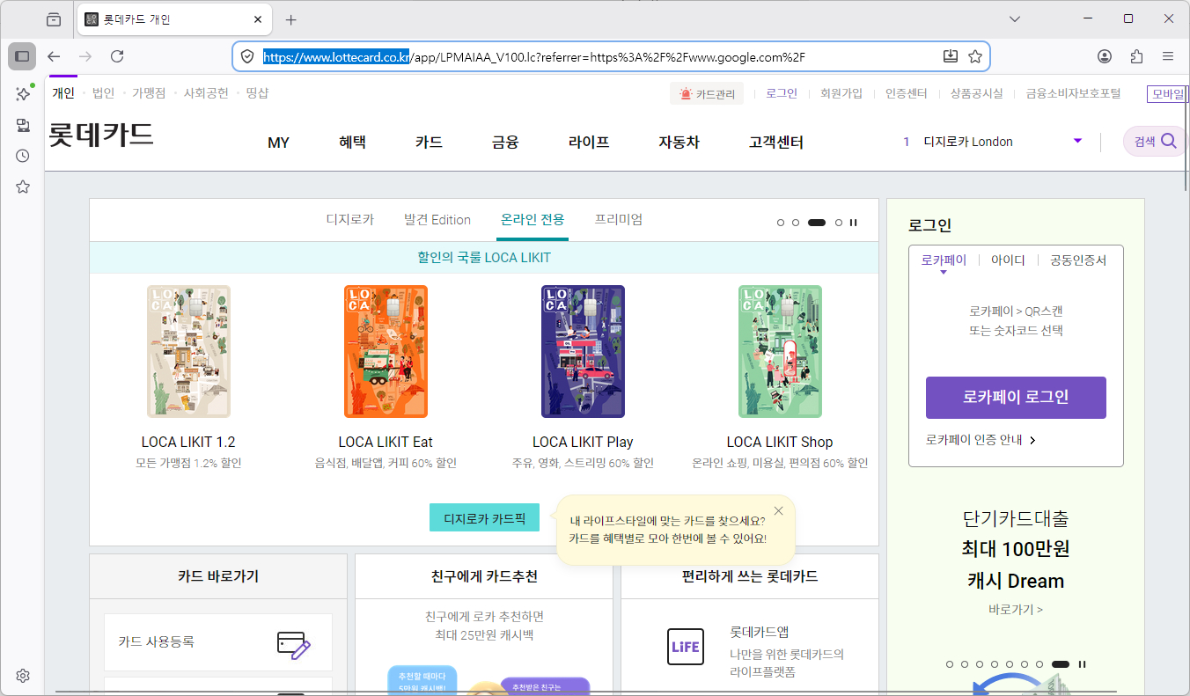Viewport: 1190px width, 696px height.
Task: Open the Firefox sidebar toggle button
Action: pyautogui.click(x=22, y=56)
